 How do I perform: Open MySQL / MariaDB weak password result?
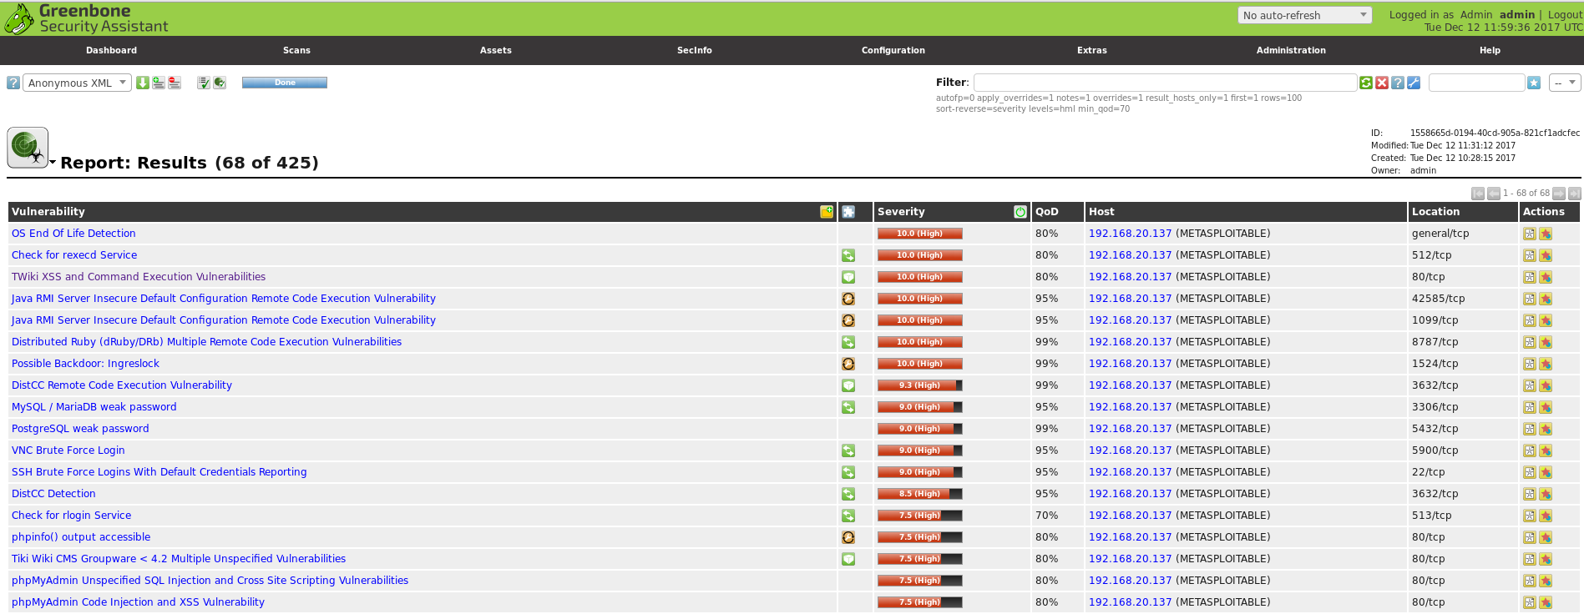94,407
